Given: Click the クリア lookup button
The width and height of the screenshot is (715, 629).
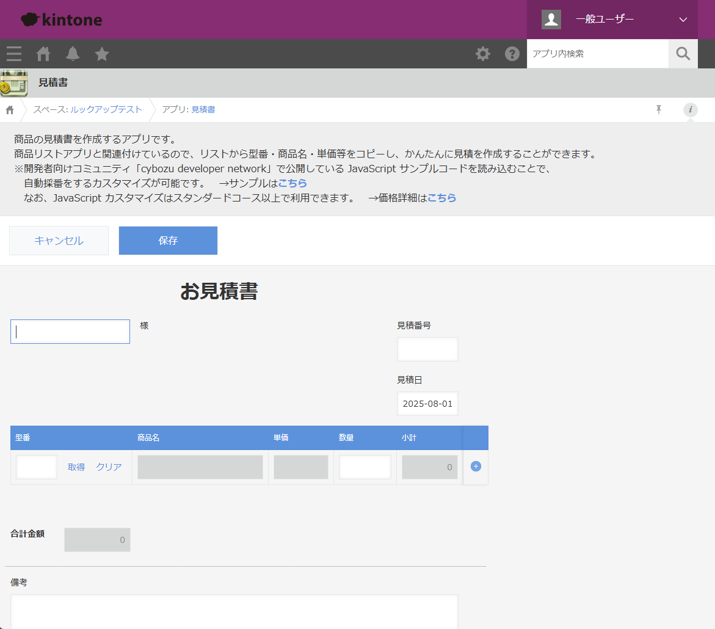Looking at the screenshot, I should click(109, 467).
